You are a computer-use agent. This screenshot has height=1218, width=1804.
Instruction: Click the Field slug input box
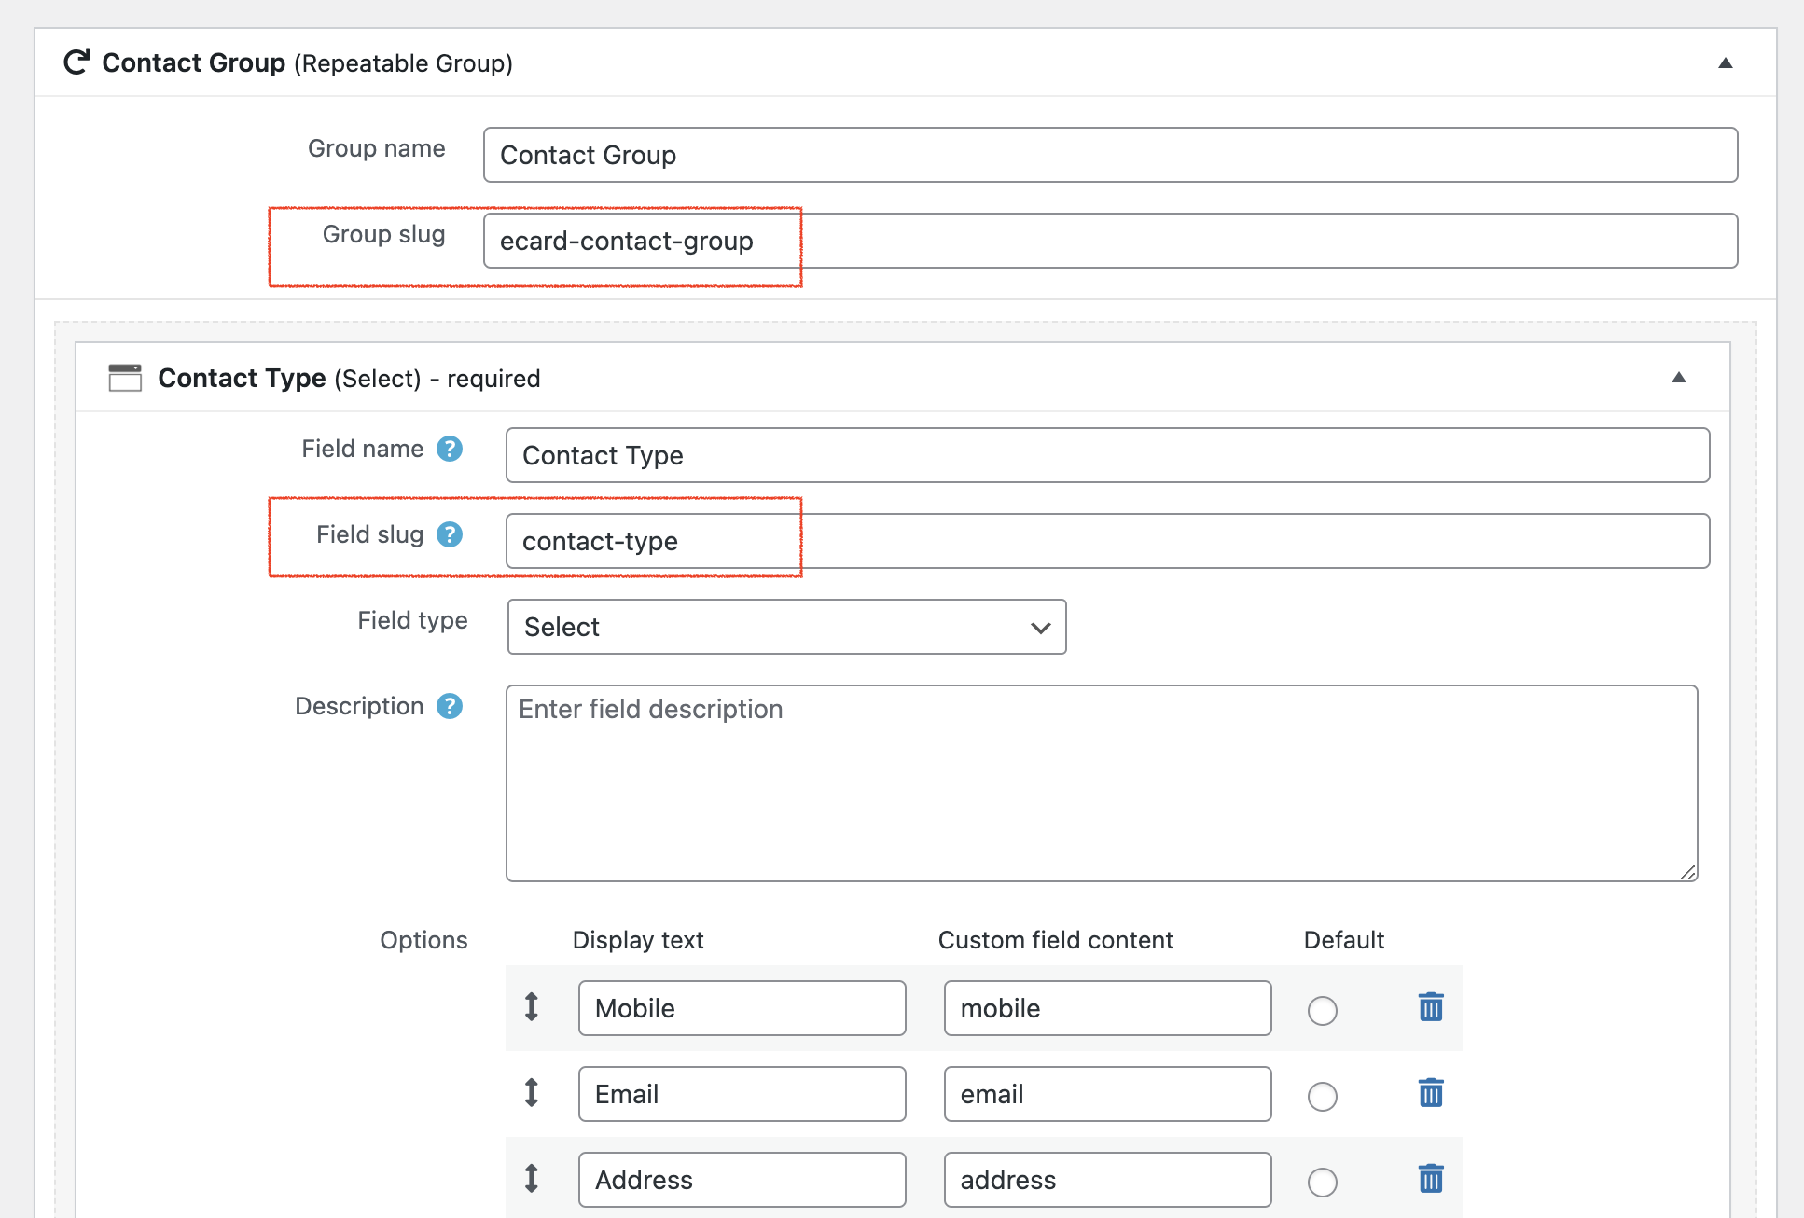(x=1108, y=541)
